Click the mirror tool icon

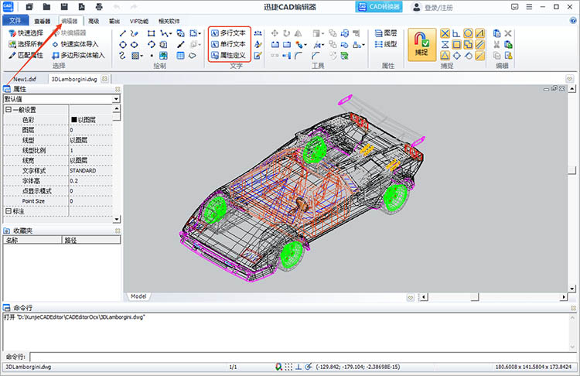[299, 33]
